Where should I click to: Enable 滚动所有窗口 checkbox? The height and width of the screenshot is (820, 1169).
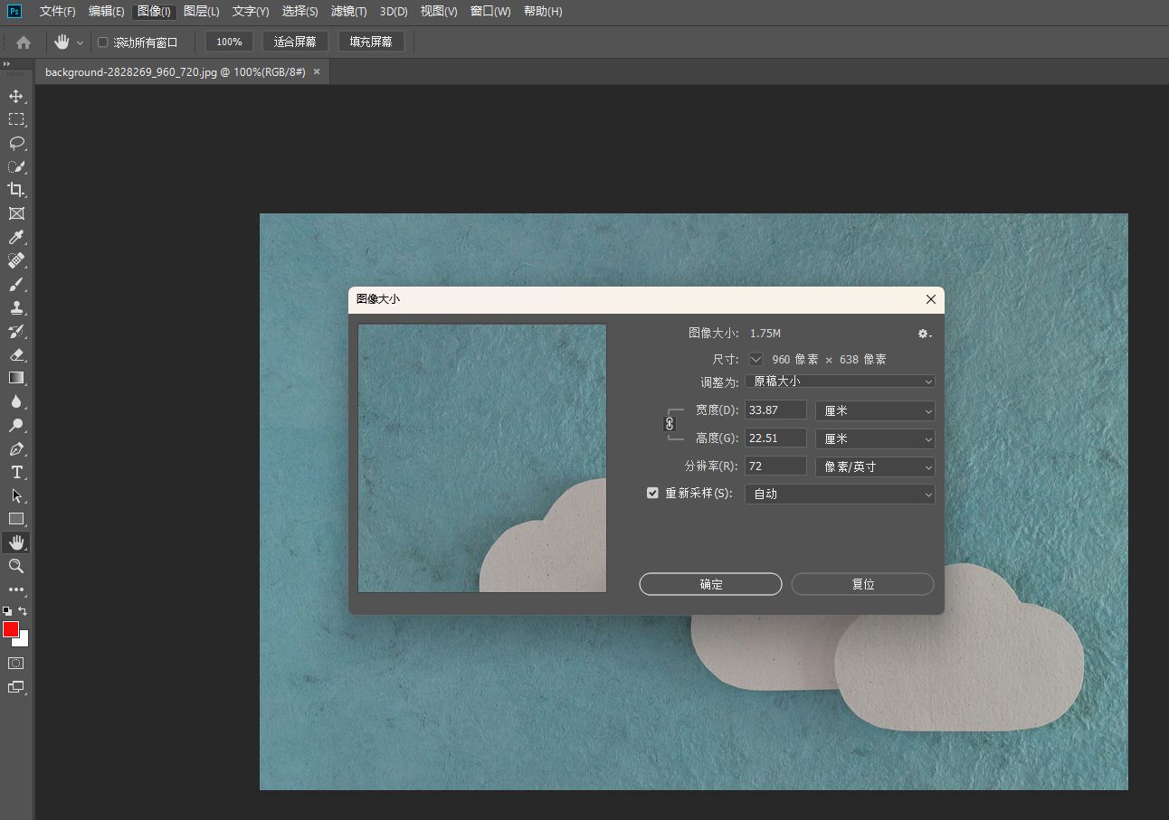click(x=103, y=42)
